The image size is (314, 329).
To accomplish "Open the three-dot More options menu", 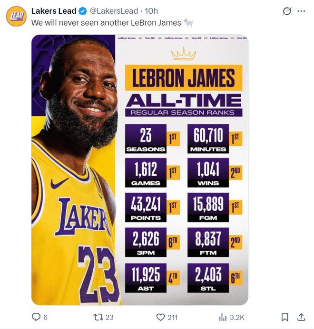I will pyautogui.click(x=301, y=11).
